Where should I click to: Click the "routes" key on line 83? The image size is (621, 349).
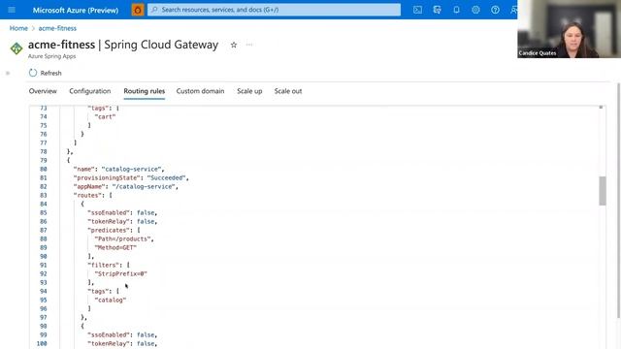pos(89,195)
